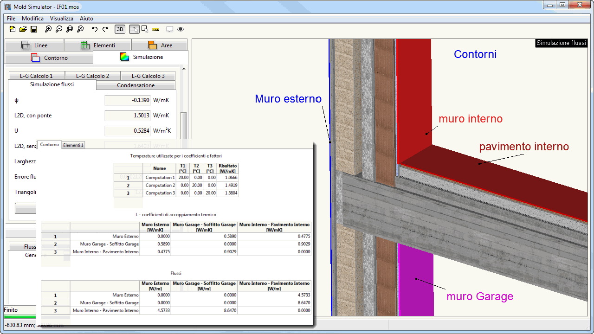The width and height of the screenshot is (594, 334).
Task: Select the Simulazione tab
Action: point(141,57)
